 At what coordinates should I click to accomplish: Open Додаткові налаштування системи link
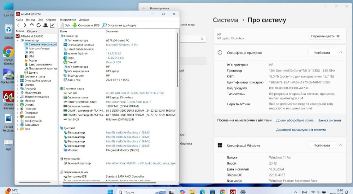pos(301,130)
